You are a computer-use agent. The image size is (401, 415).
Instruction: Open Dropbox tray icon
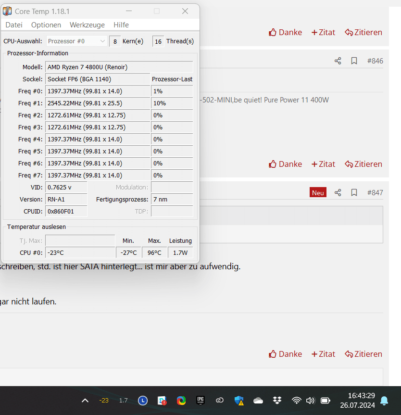277,401
